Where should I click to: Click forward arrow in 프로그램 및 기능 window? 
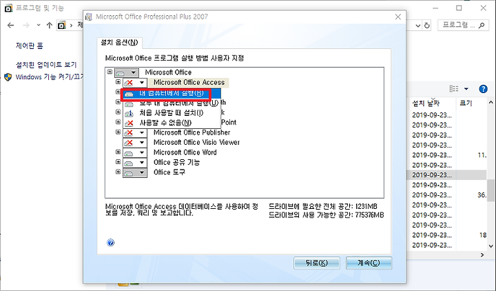(26, 26)
